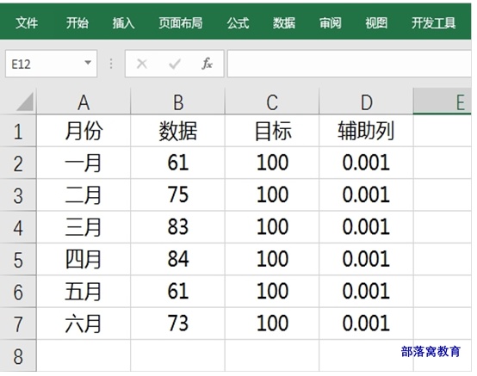This screenshot has height=376, width=477.
Task: Click the value 75 in the 二月 row
Action: click(x=178, y=195)
